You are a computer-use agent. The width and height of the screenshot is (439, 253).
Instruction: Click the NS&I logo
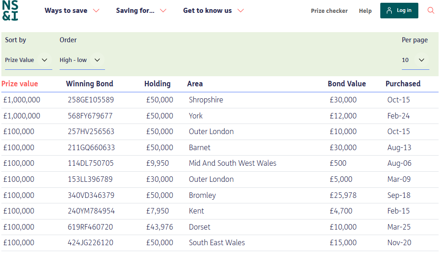(x=10, y=11)
